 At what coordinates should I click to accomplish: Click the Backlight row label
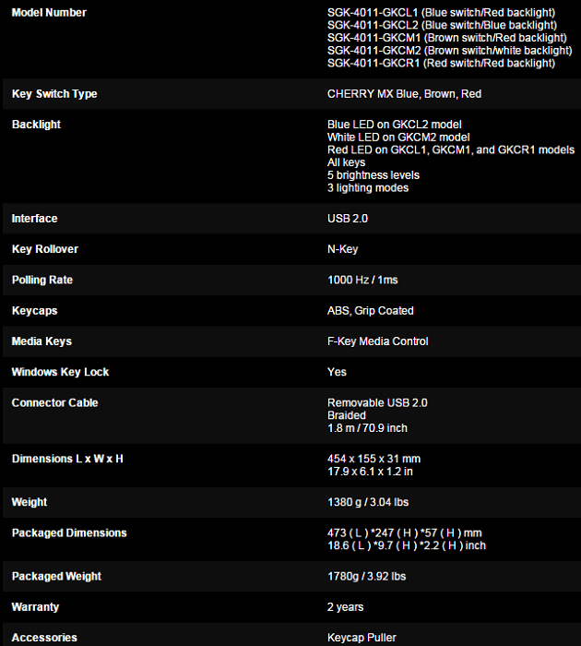pyautogui.click(x=36, y=125)
